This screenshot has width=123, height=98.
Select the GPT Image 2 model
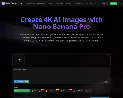(37, 91)
